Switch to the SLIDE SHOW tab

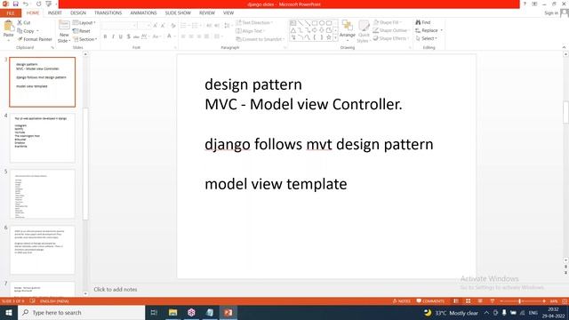(x=178, y=13)
